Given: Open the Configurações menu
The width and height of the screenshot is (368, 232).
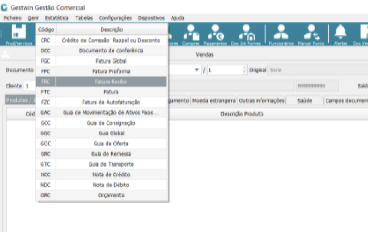Looking at the screenshot, I should click(115, 18).
